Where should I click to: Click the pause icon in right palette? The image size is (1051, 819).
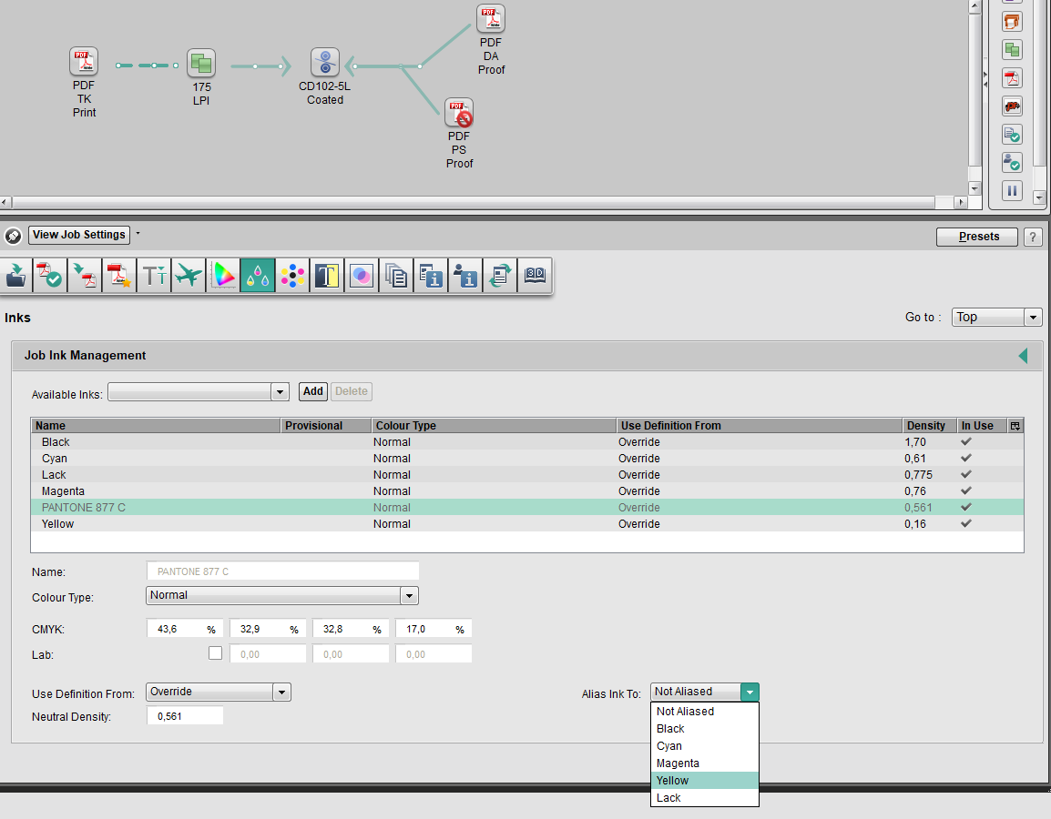click(1012, 191)
